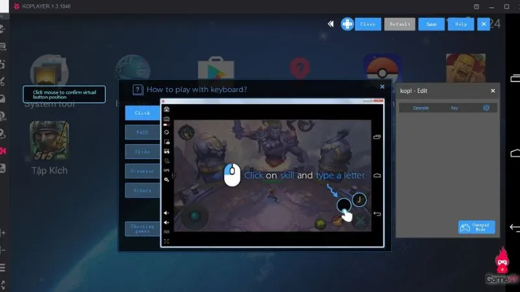The width and height of the screenshot is (520, 292).
Task: Tap the Android back arrow on the right bar
Action: click(x=515, y=228)
